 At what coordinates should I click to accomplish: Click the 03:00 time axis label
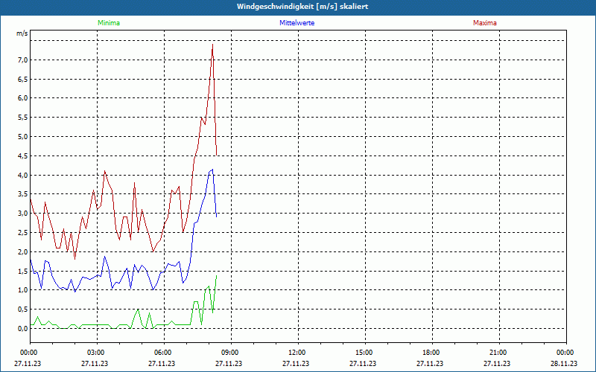tap(98, 353)
